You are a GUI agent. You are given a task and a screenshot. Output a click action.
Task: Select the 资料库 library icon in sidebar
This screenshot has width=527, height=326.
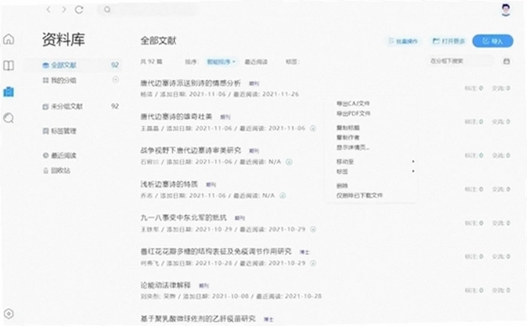point(9,92)
